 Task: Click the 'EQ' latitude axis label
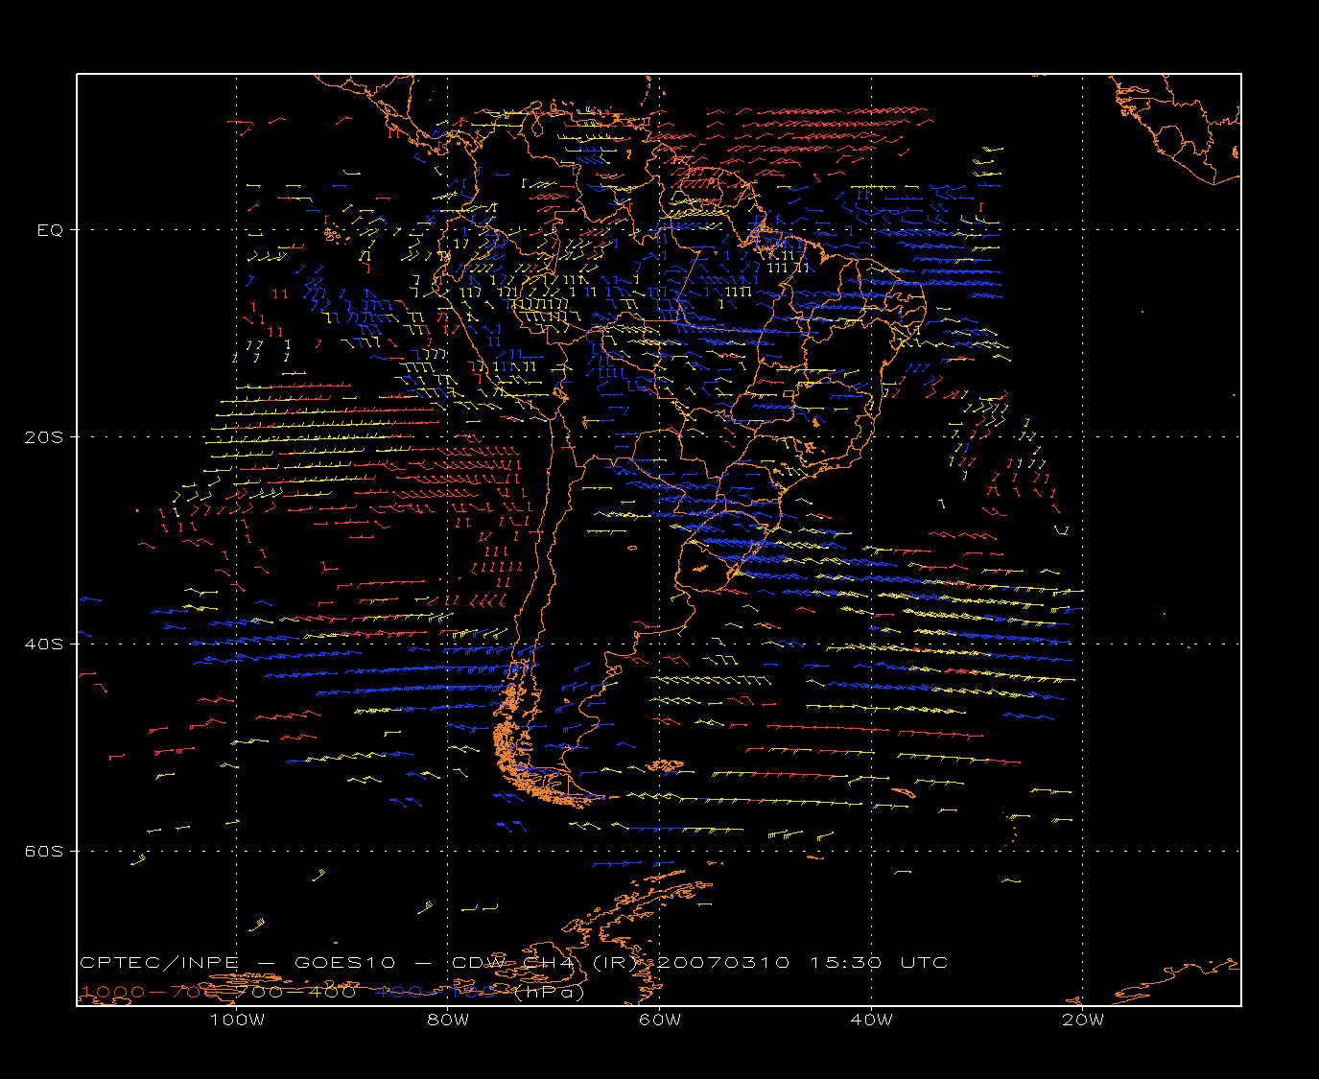(x=50, y=230)
